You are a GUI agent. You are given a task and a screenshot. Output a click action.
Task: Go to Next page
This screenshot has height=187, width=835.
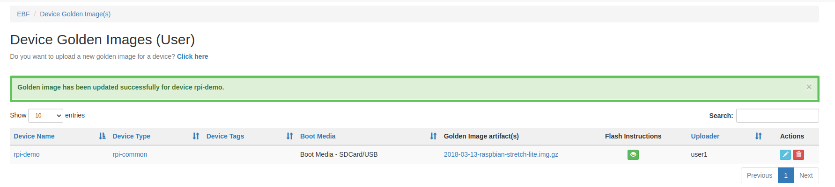coord(806,175)
